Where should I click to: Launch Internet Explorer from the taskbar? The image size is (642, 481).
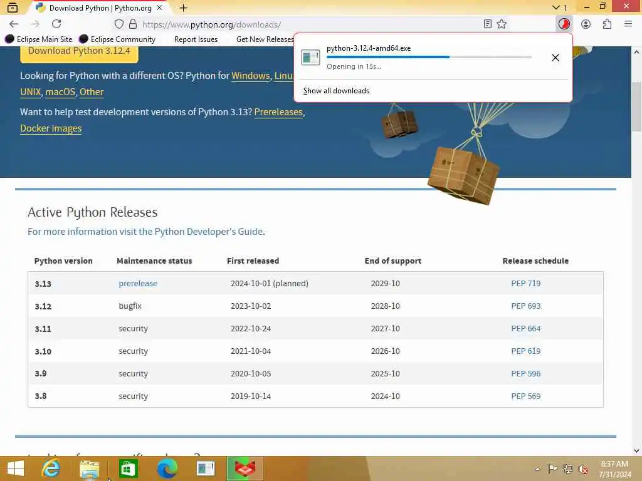point(51,468)
